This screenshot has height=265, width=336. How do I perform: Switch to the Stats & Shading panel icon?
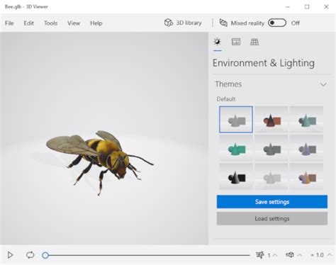pyautogui.click(x=236, y=42)
